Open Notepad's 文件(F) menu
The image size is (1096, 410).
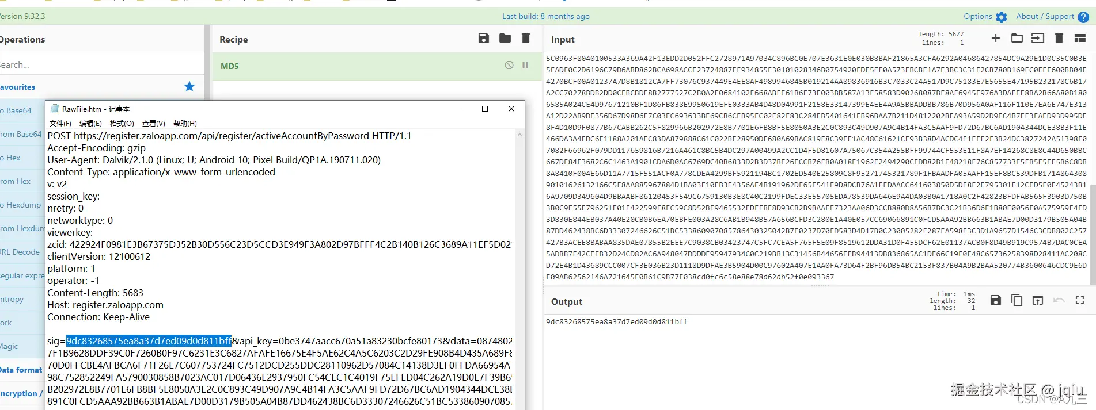point(60,123)
